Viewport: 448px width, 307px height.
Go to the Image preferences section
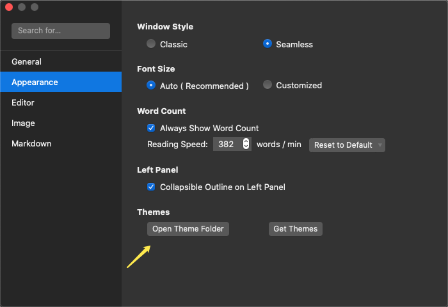23,123
